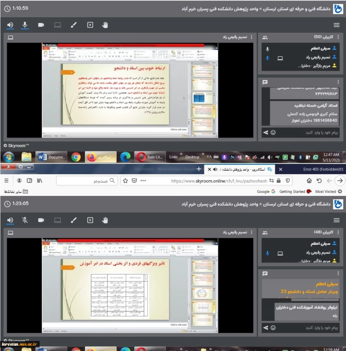This screenshot has height=351, width=346.
Task: Click the skyroom.online URL in address bar
Action: [x=219, y=181]
